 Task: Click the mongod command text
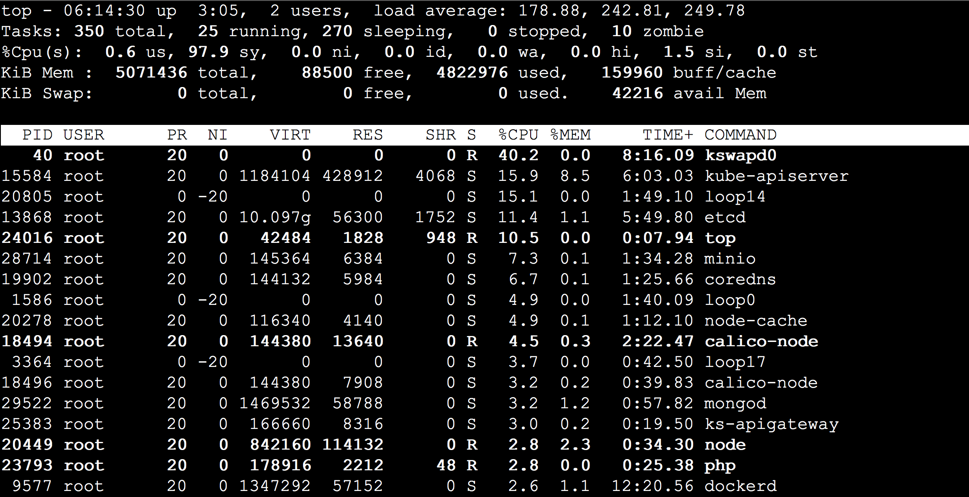click(x=735, y=404)
